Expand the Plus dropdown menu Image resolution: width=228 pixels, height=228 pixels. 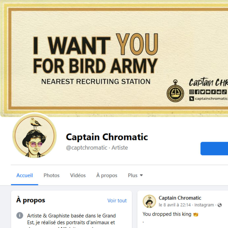135,175
